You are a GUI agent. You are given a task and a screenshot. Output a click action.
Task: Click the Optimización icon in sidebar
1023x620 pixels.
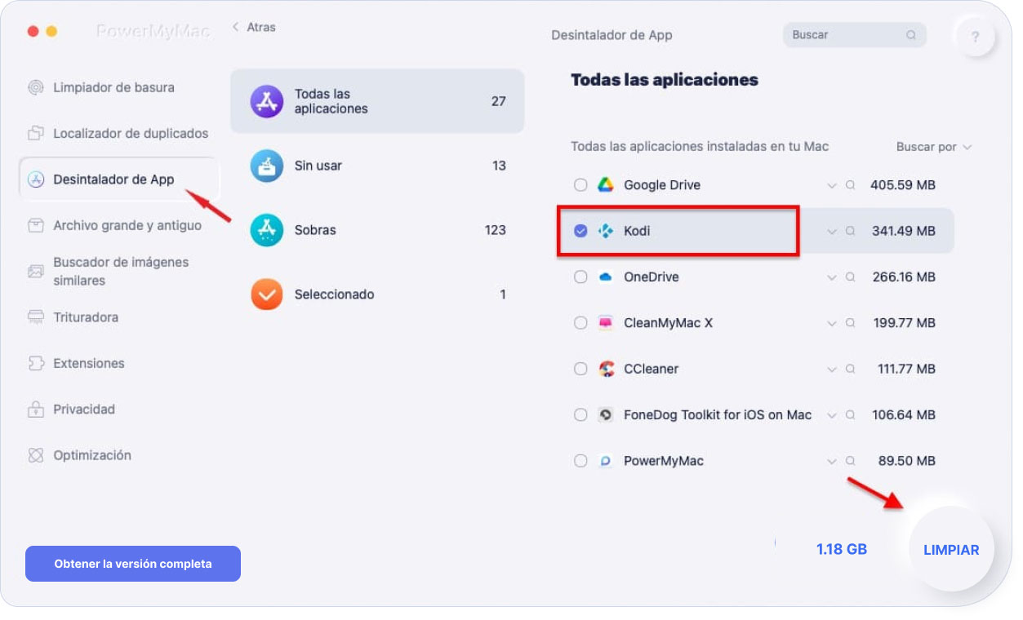point(35,455)
